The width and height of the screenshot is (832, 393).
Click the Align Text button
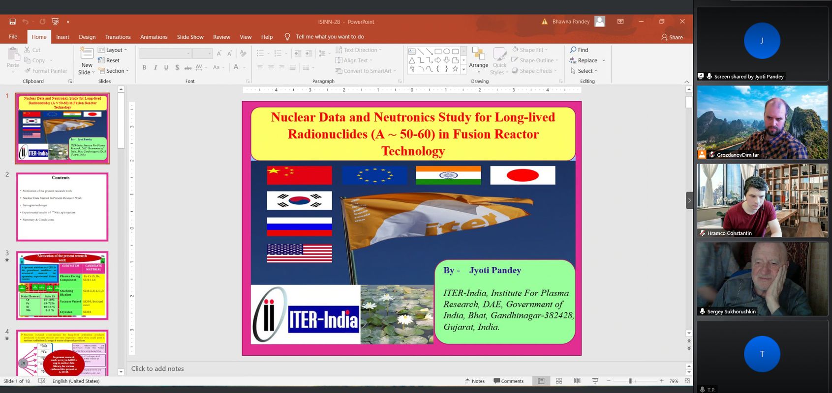[x=354, y=60]
